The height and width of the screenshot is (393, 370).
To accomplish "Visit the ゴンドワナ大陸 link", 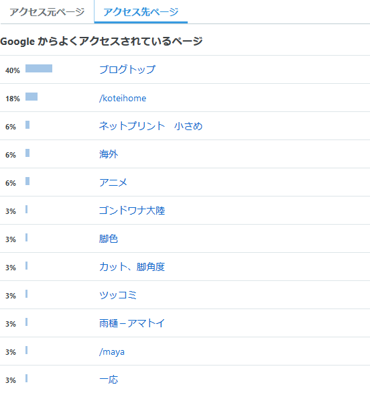I will click(x=132, y=211).
